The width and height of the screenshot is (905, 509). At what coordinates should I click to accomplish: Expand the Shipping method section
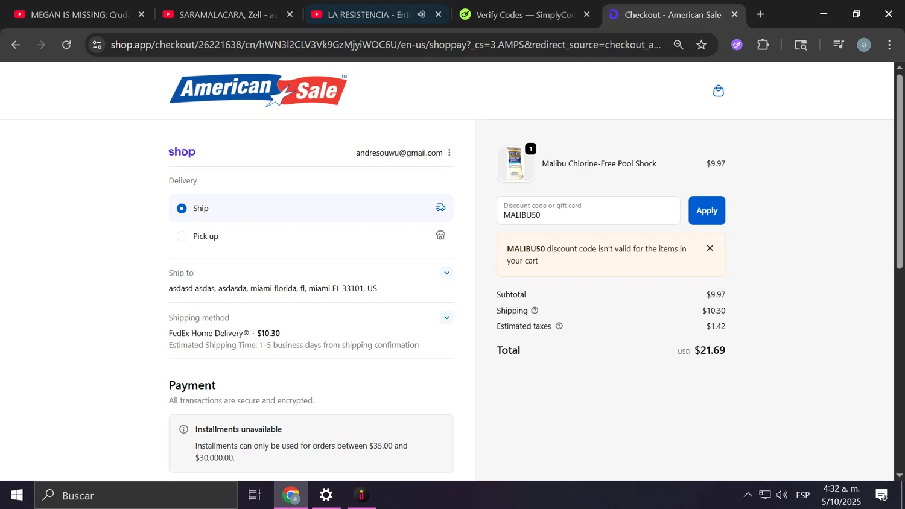[x=446, y=318]
